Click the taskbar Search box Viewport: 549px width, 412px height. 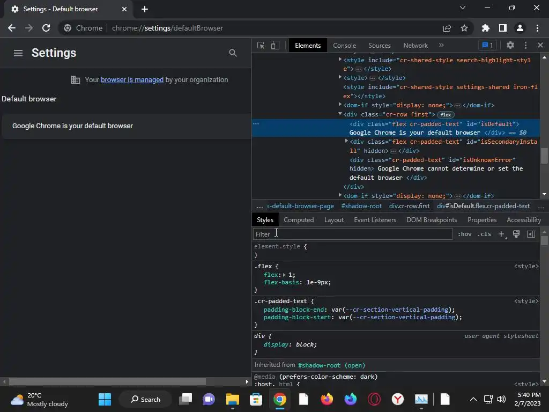pyautogui.click(x=145, y=399)
